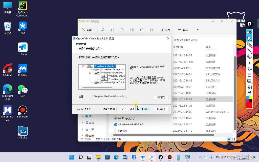Click 新建 new button in Explorer toolbar
Image resolution: width=259 pixels, height=162 pixels.
point(88,30)
